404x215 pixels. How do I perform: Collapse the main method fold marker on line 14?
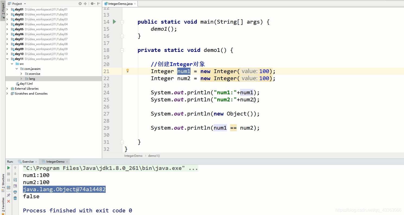(122, 22)
